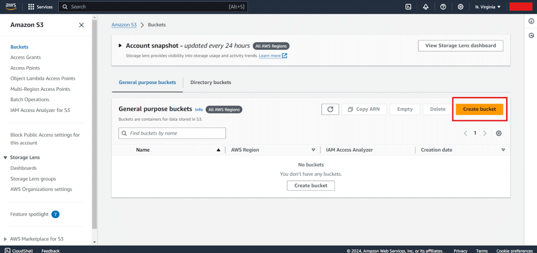Click the All AWS Regions badge in Account snapshot
The image size is (537, 253).
pos(271,46)
